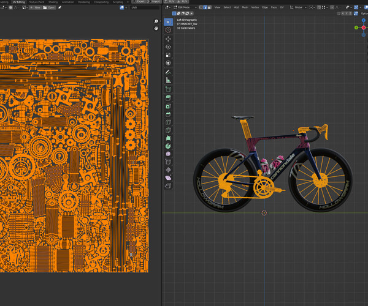Pin the image in UV editor header
Image resolution: width=368 pixels, height=306 pixels.
[59, 7]
